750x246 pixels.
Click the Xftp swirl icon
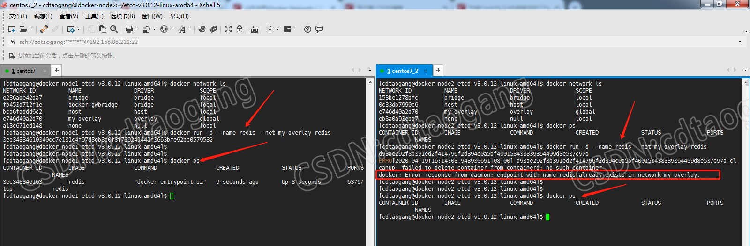202,29
